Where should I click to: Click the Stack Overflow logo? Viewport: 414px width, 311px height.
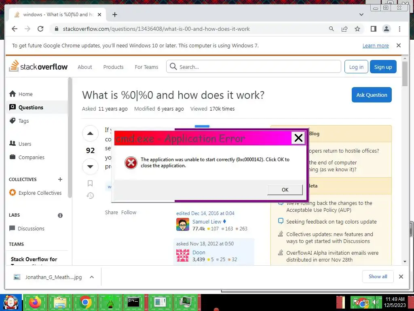38,66
